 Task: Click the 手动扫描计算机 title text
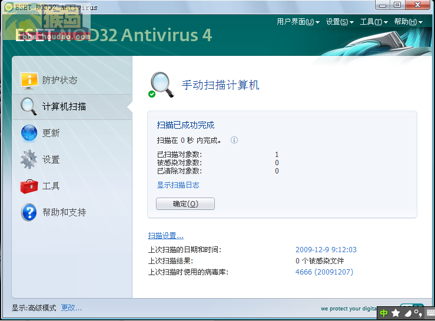[x=220, y=85]
